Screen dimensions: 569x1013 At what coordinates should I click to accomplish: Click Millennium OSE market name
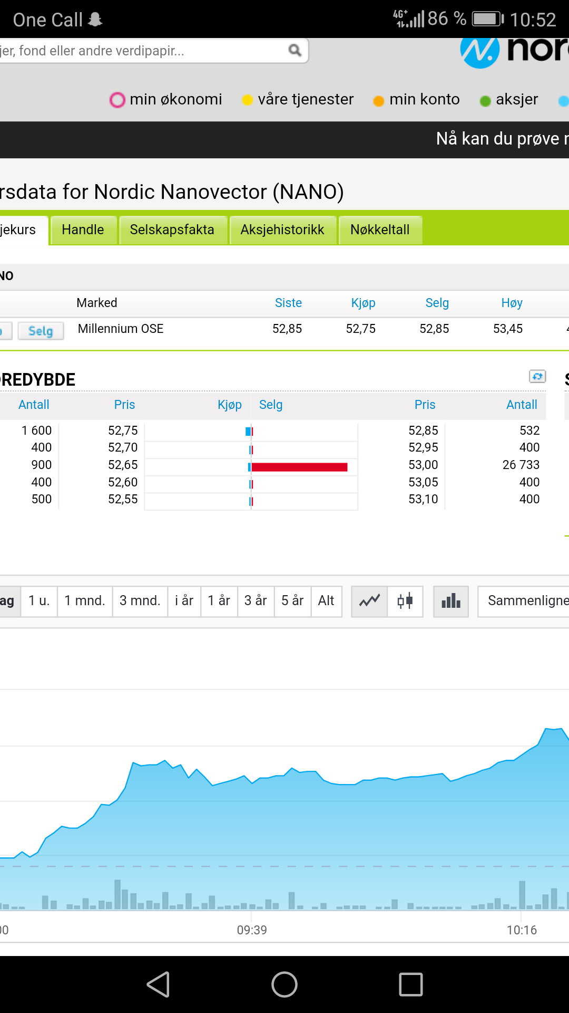(x=121, y=329)
